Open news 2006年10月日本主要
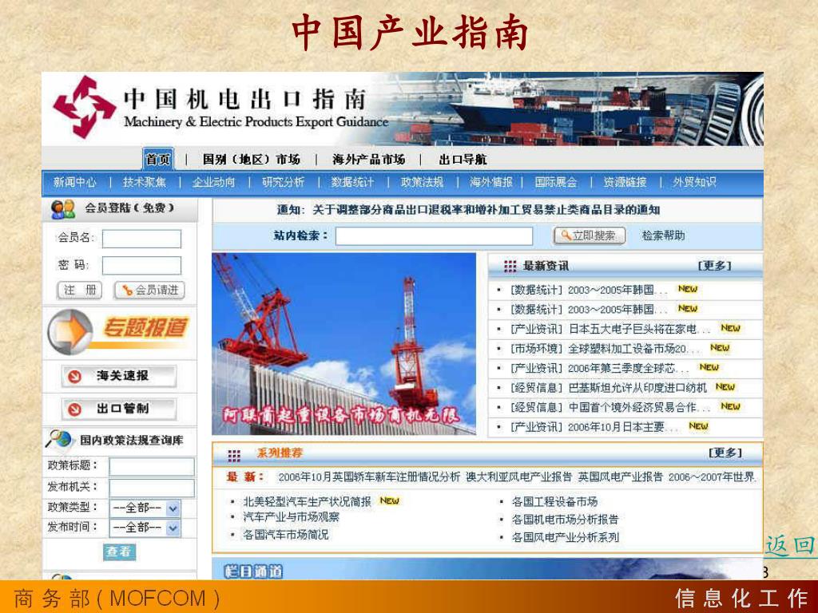This screenshot has height=613, width=818. coord(622,427)
